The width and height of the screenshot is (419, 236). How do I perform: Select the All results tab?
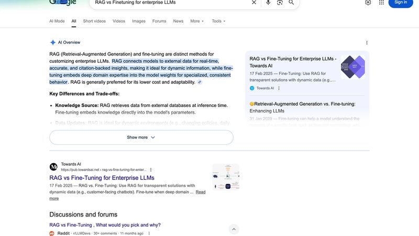click(74, 21)
